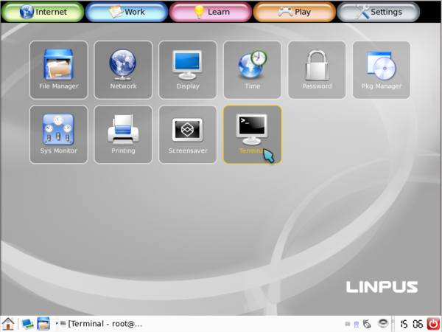Image resolution: width=442 pixels, height=332 pixels.
Task: Select the Settings tab
Action: (x=378, y=12)
